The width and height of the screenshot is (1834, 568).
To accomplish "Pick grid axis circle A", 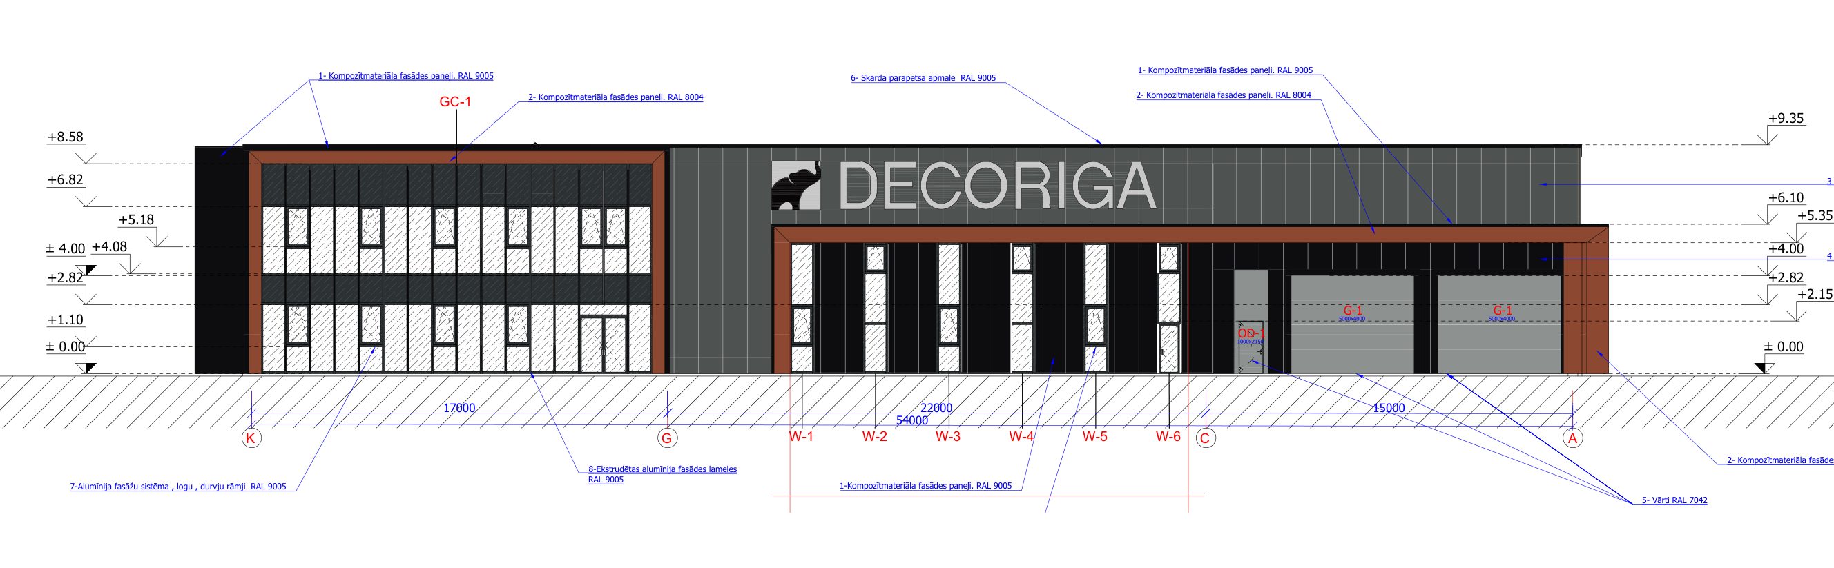I will (1573, 438).
